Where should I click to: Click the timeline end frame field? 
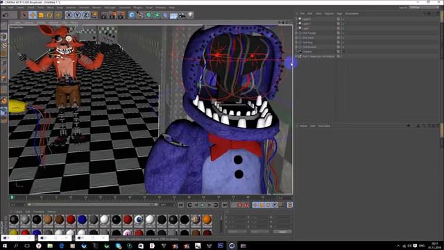point(167,205)
